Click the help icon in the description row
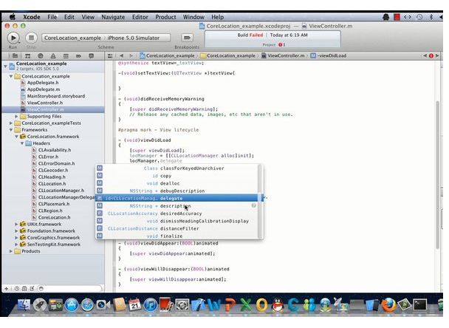The width and height of the screenshot is (449, 328). tap(254, 205)
